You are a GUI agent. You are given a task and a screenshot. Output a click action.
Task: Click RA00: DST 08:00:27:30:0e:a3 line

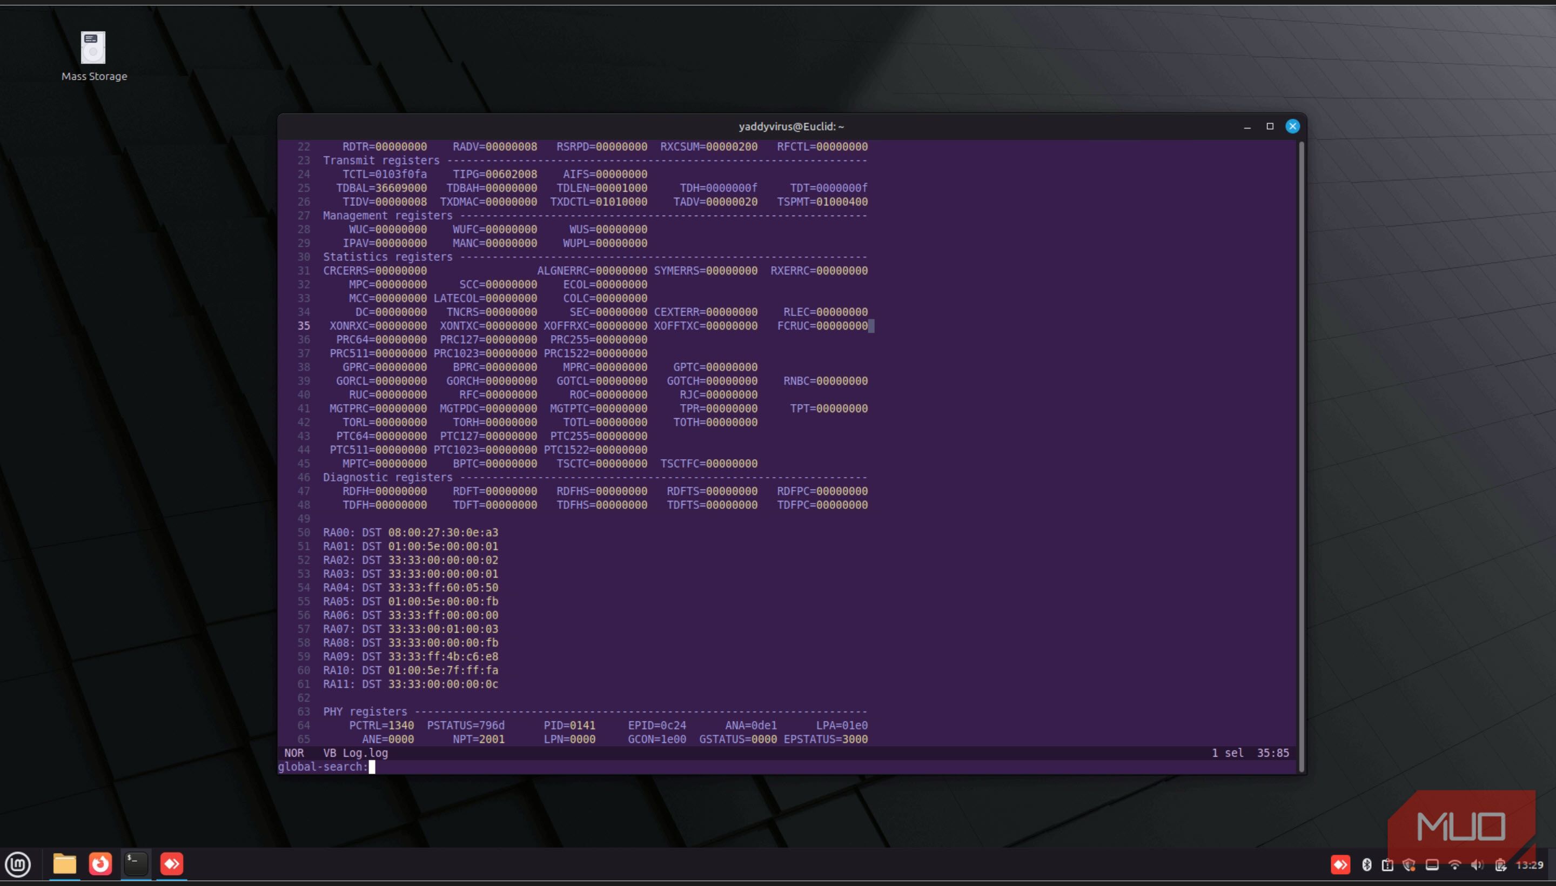(411, 533)
